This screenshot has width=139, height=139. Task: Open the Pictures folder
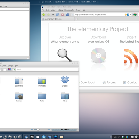(x=19, y=97)
